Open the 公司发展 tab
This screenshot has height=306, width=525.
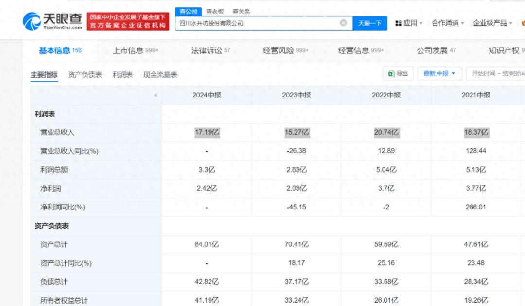point(436,50)
